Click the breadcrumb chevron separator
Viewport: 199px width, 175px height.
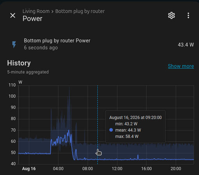tap(52, 12)
